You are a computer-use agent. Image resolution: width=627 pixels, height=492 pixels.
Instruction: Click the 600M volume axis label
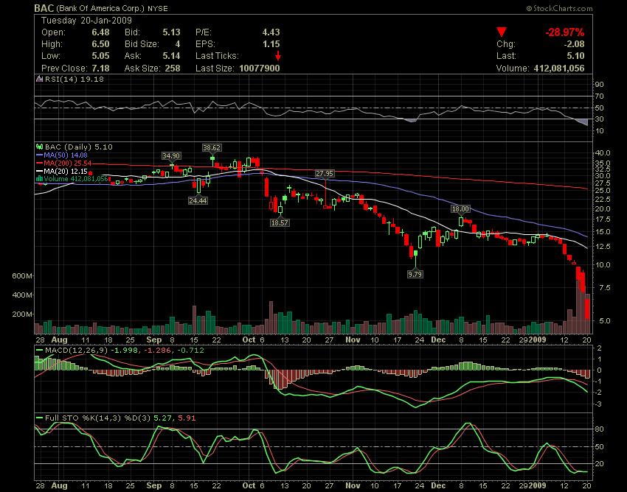[x=22, y=276]
